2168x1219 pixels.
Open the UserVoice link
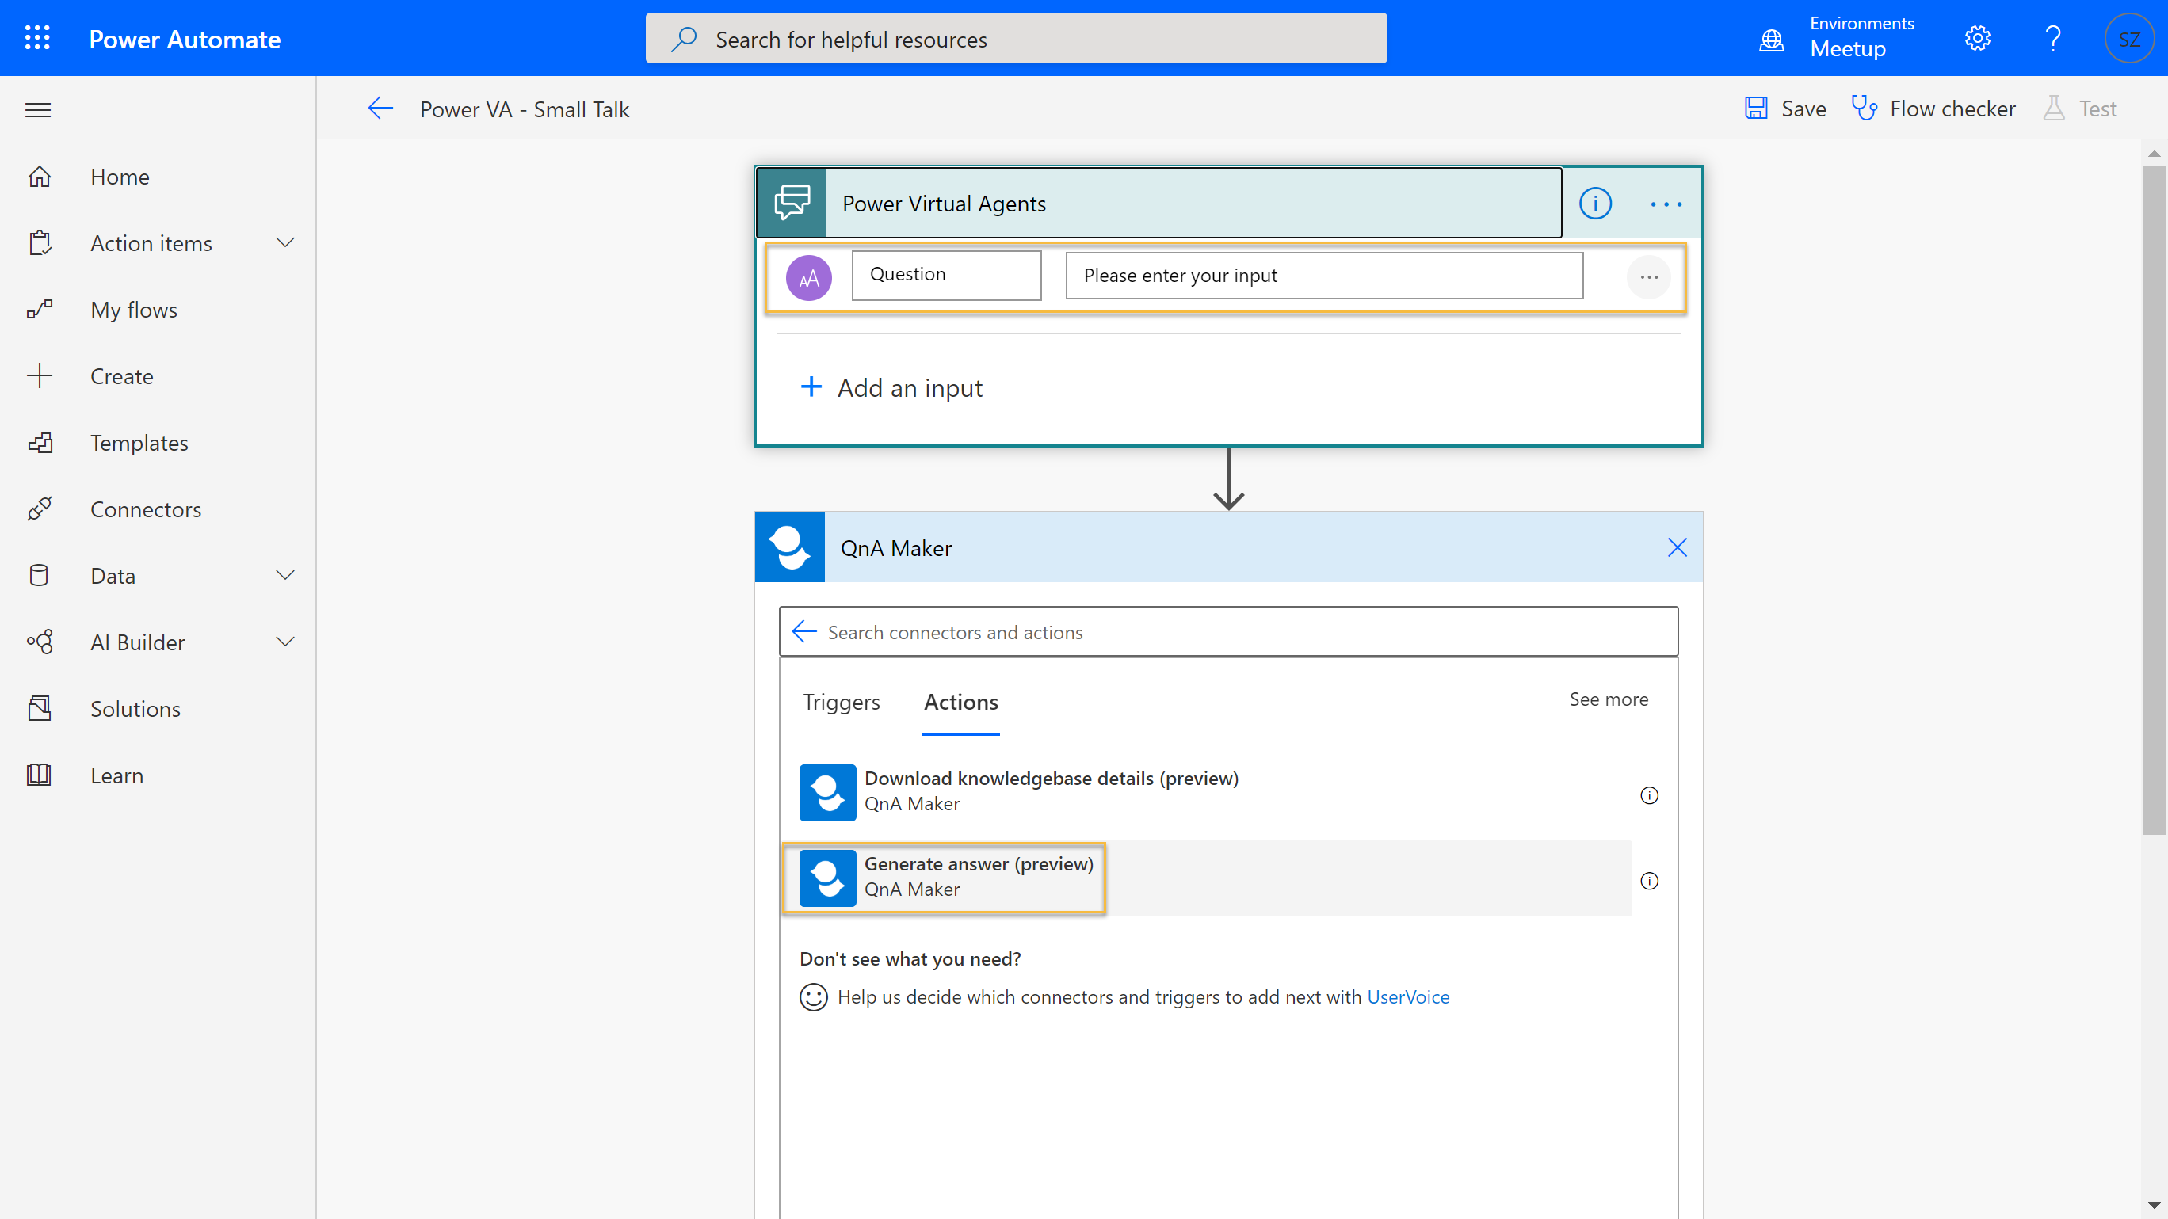[1408, 997]
